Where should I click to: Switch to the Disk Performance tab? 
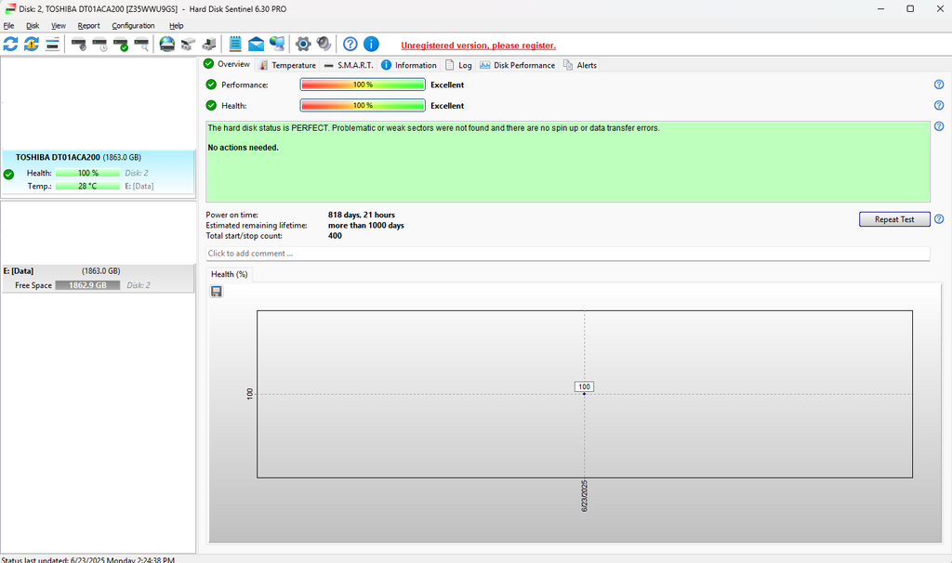pyautogui.click(x=517, y=65)
